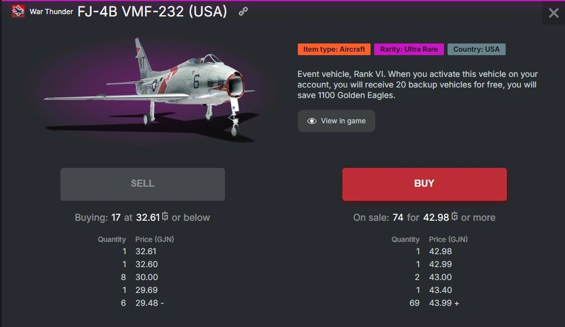Select the 42.99 sell order row

pyautogui.click(x=429, y=264)
